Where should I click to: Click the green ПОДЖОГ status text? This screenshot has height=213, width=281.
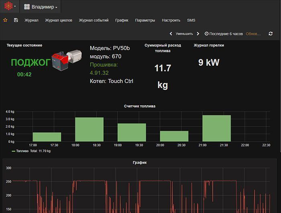pyautogui.click(x=31, y=62)
